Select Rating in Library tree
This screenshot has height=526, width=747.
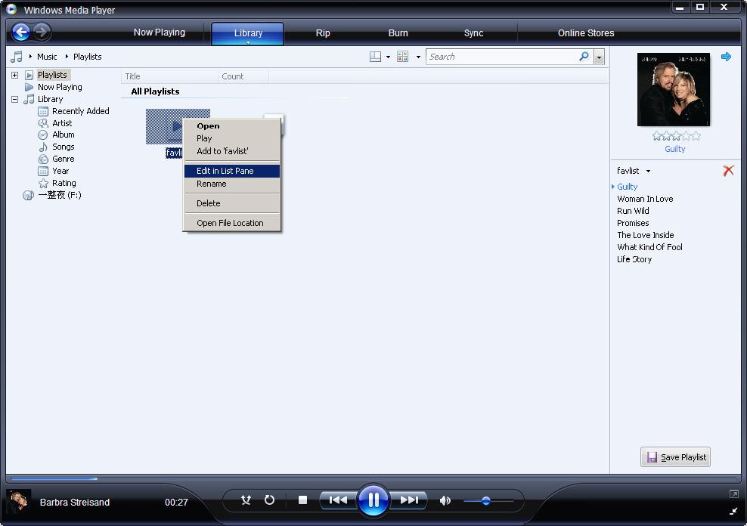pos(64,183)
